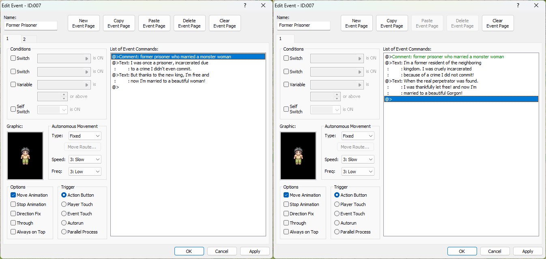Select highlighted Comment command in left window
Screen dimensions: 546x259
188,57
